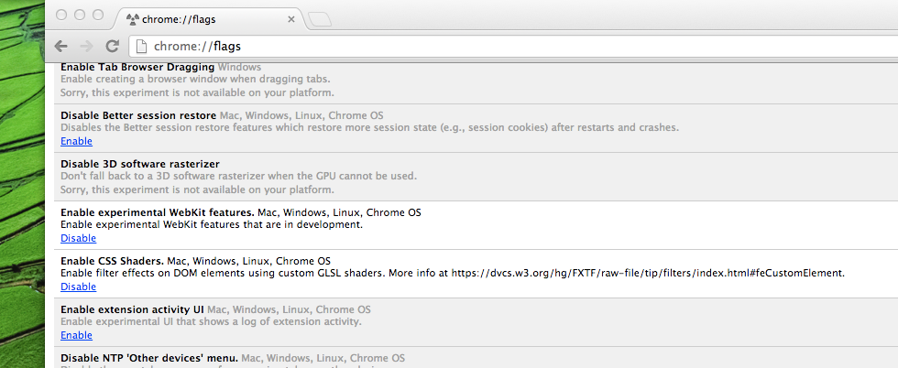
Task: Reload the chrome://flags page
Action: click(113, 46)
